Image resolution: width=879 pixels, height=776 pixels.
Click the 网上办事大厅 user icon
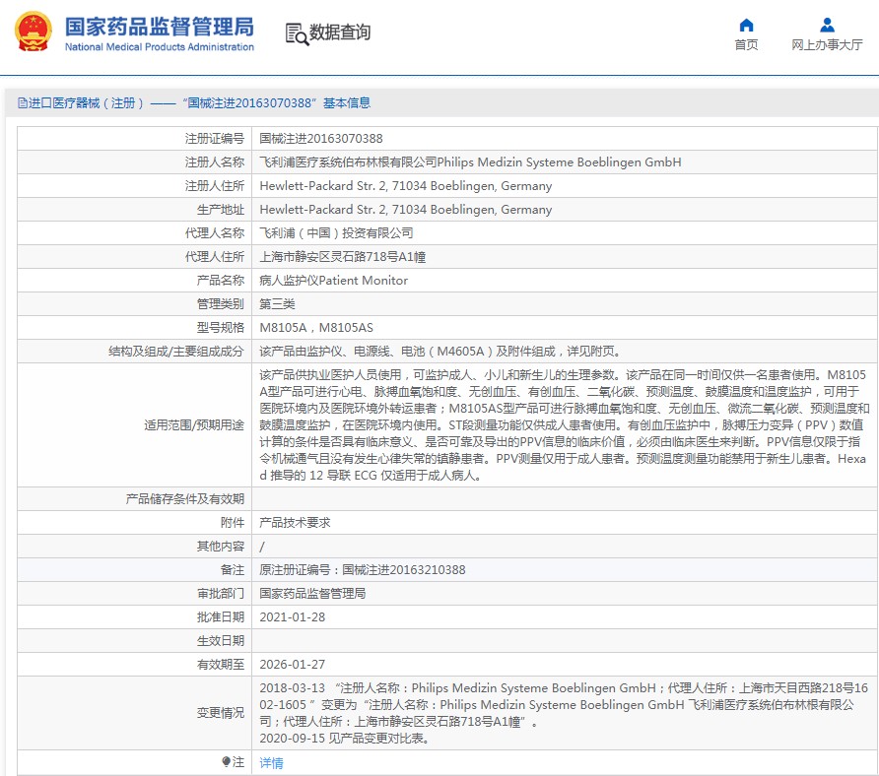(x=827, y=25)
